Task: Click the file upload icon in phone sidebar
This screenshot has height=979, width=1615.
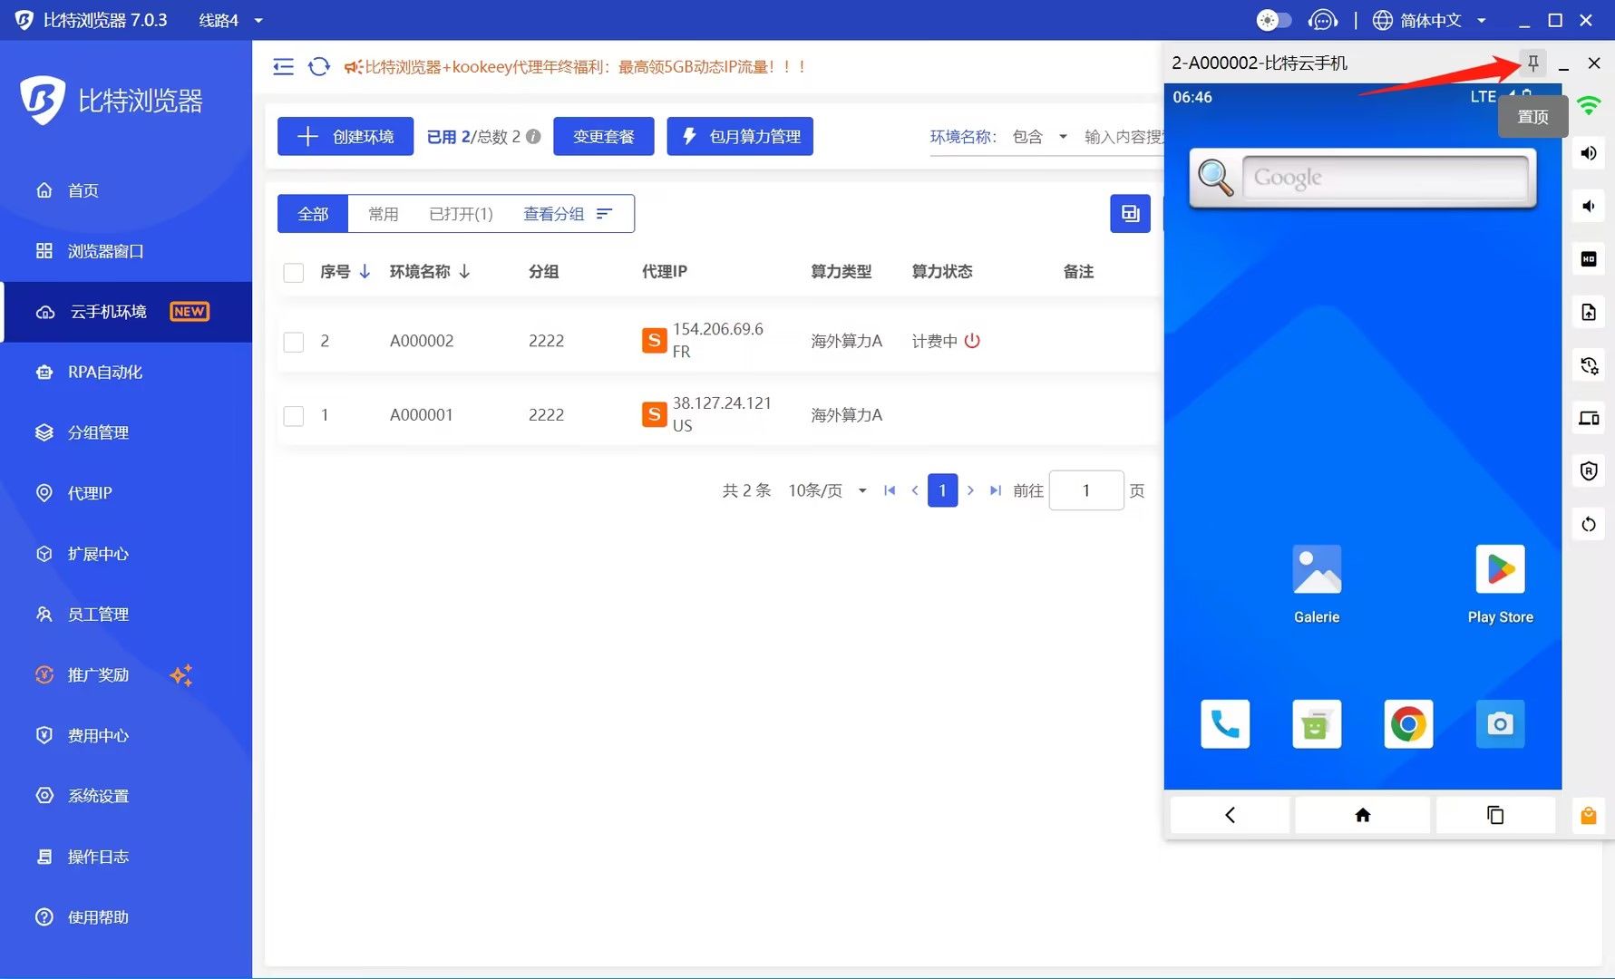Action: coord(1589,312)
